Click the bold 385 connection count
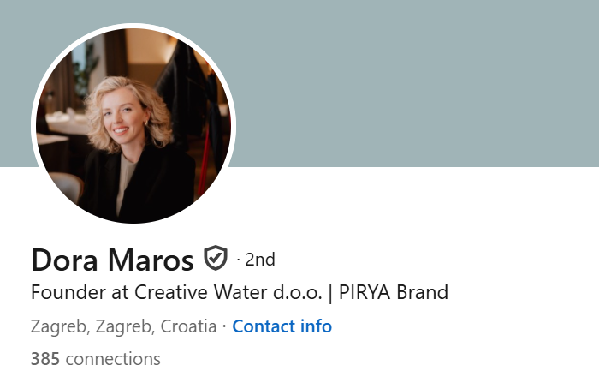Image resolution: width=599 pixels, height=377 pixels. pyautogui.click(x=44, y=358)
